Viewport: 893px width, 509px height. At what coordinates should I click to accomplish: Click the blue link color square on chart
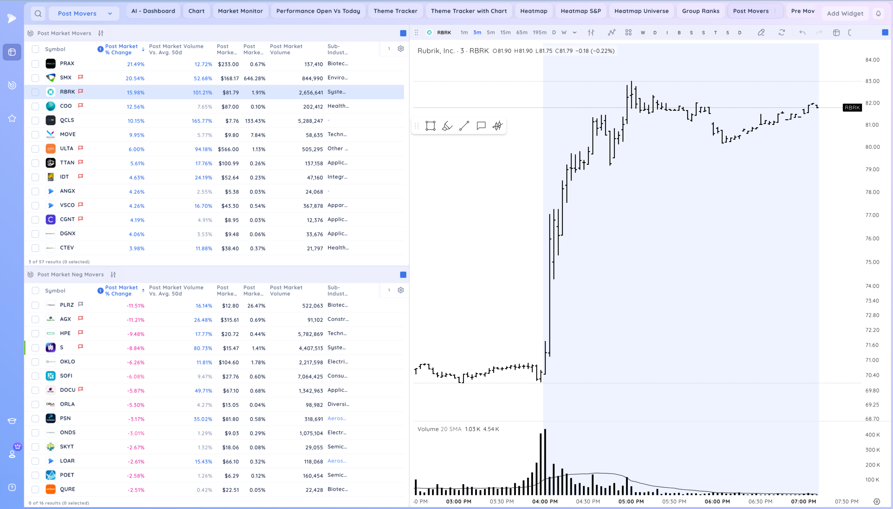885,32
